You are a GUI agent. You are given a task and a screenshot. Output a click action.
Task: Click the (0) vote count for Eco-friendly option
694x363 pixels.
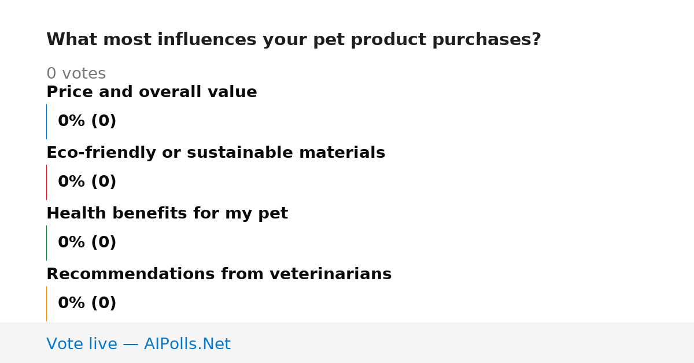(104, 181)
